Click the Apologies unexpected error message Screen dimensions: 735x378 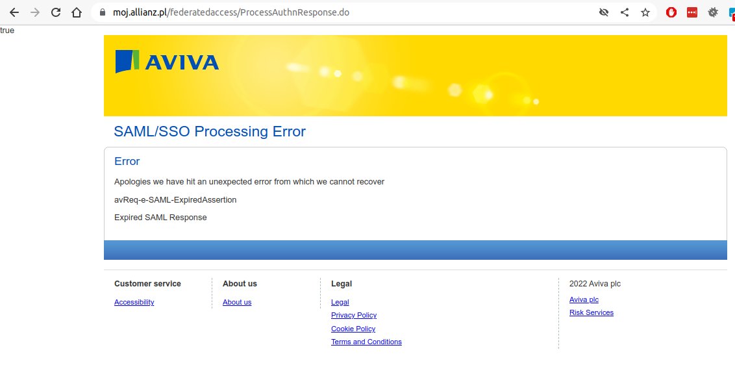[249, 181]
